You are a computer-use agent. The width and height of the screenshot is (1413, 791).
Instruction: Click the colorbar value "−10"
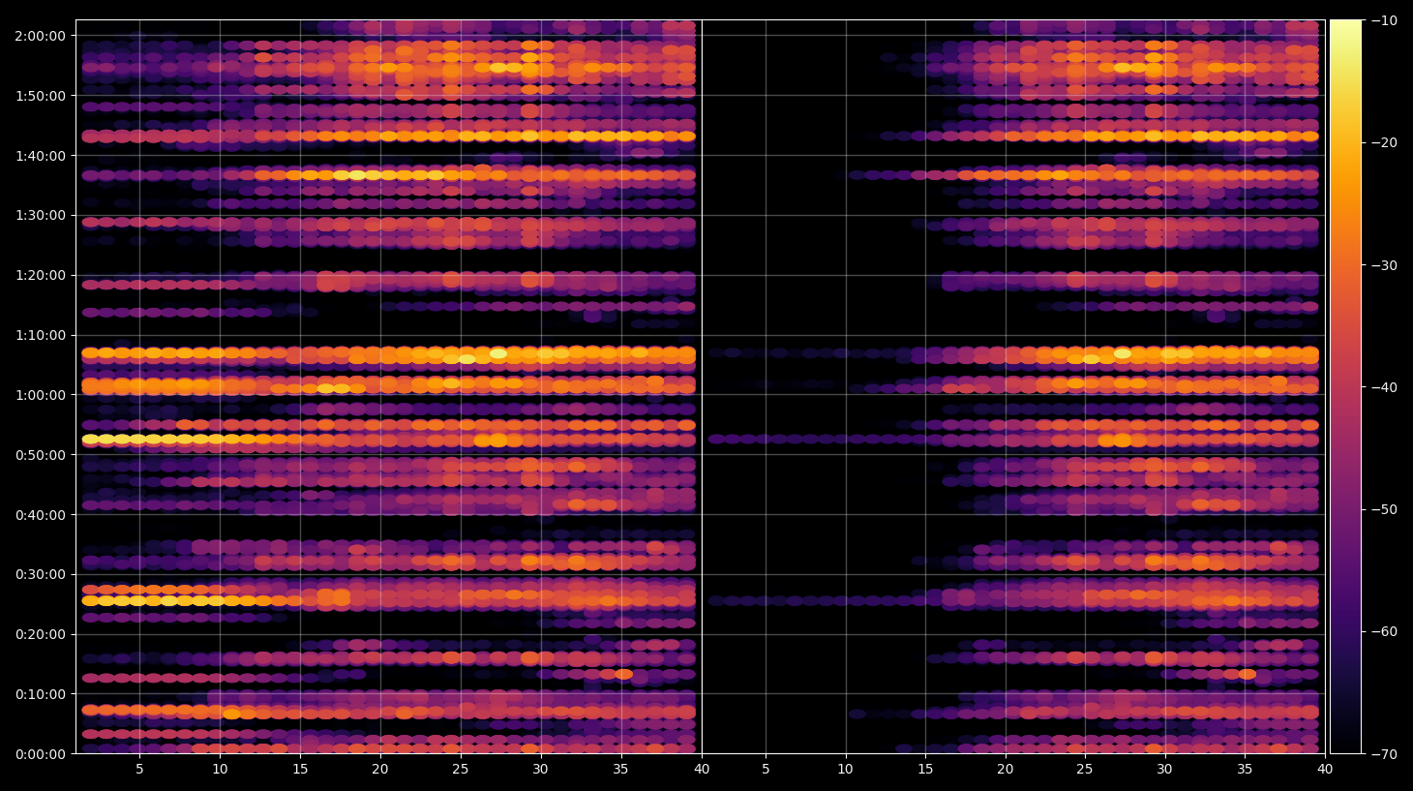(x=1384, y=20)
